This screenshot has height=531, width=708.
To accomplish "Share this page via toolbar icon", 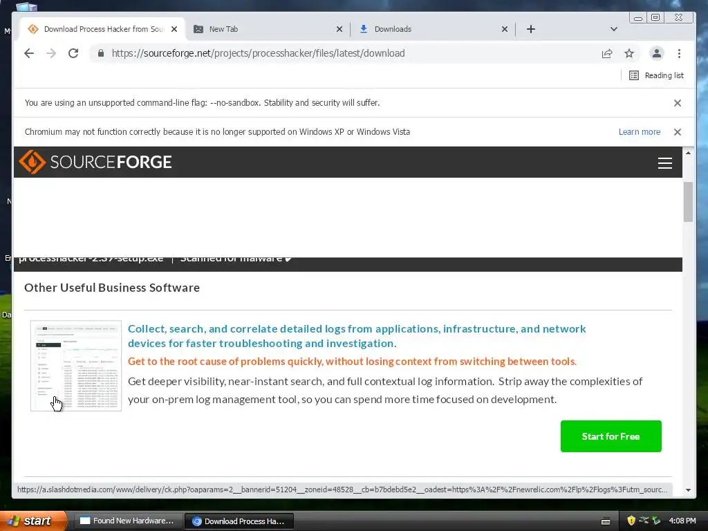I will [x=607, y=53].
